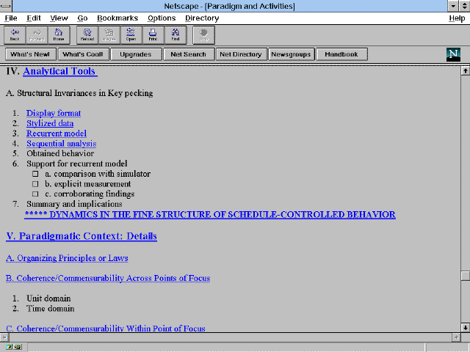Image resolution: width=470 pixels, height=352 pixels.
Task: Click the What's Cool! button
Action: pos(83,54)
